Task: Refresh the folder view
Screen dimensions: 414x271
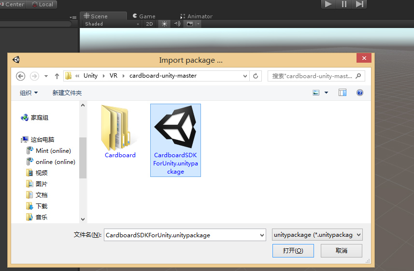Action: (x=256, y=76)
